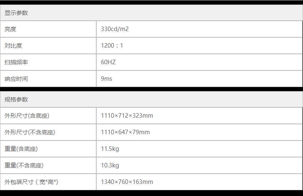The height and width of the screenshot is (196, 303).
Task: Select the 亮度 label cell
Action: coord(11,29)
